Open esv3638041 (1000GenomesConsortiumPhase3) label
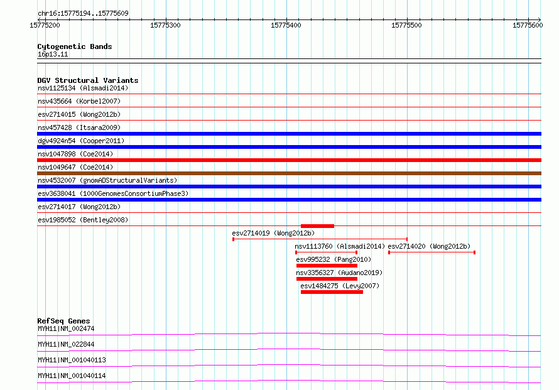559x390 pixels. (113, 193)
